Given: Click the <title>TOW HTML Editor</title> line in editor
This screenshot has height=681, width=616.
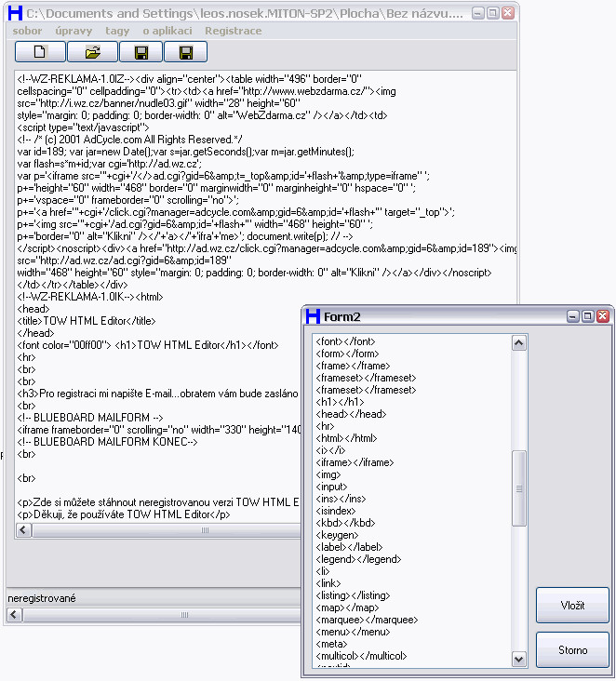Looking at the screenshot, I should tap(87, 321).
